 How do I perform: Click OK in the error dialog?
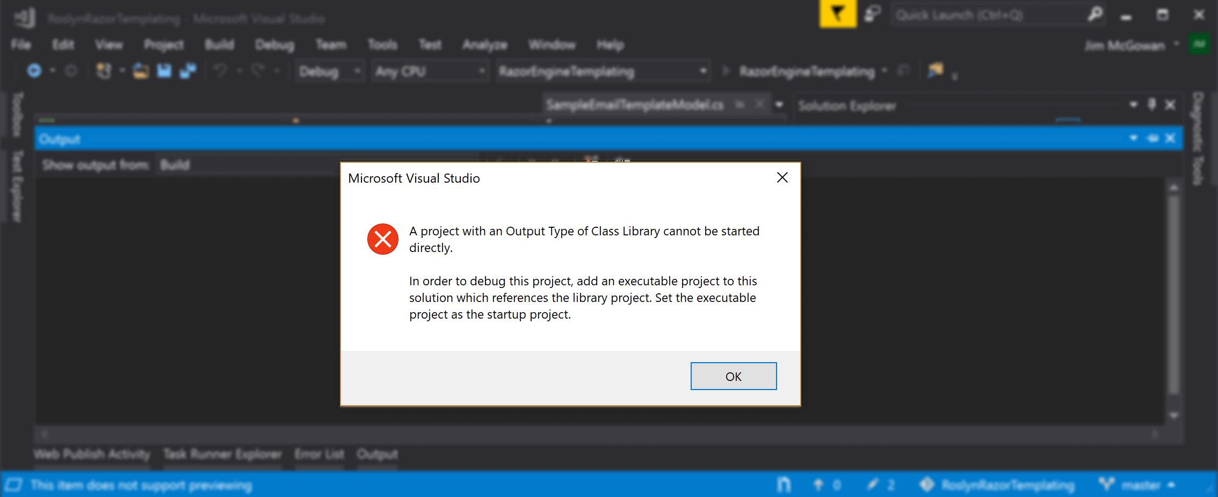tap(733, 376)
